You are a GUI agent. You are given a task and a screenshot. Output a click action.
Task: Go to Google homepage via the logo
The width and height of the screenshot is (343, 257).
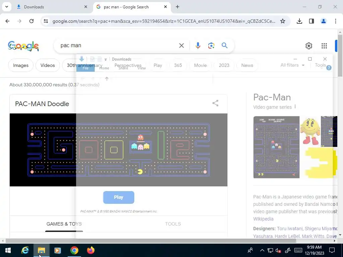23,46
